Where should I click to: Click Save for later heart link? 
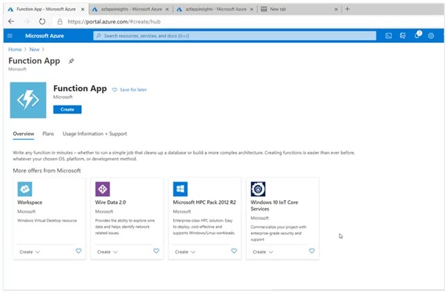(129, 89)
